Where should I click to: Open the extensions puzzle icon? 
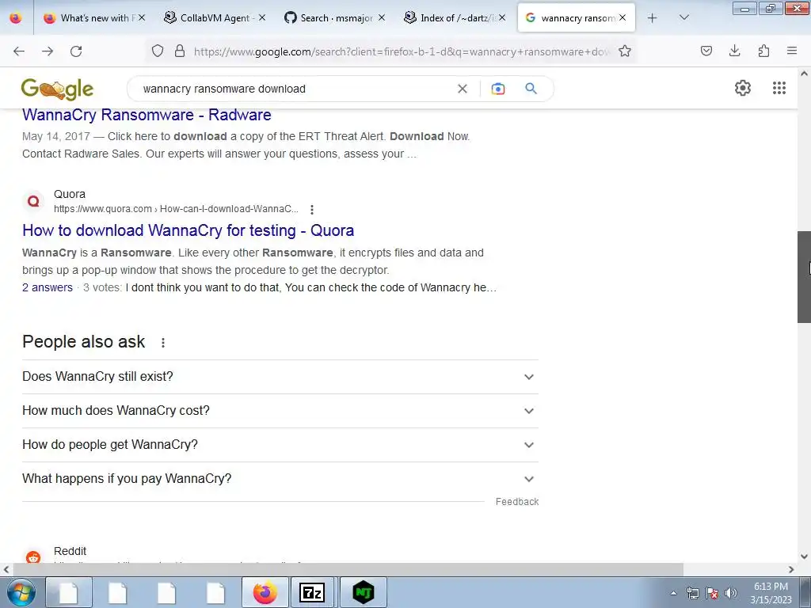[x=763, y=51]
